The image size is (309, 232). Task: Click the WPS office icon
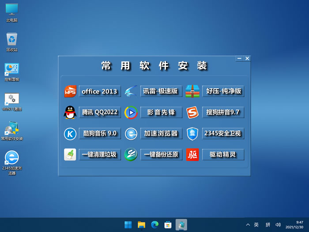pos(70,91)
